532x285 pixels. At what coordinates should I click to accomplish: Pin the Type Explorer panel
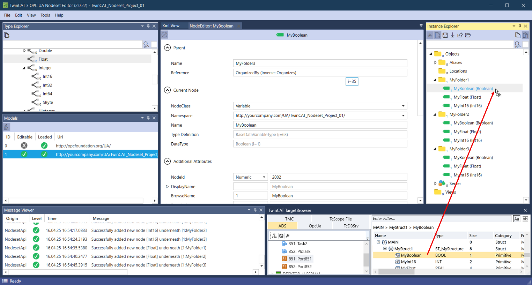point(148,26)
